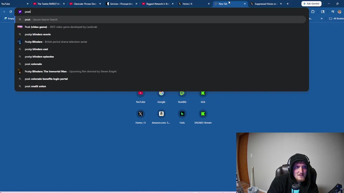Open the Extensions puzzle icon
344x193 pixels.
(x=313, y=12)
